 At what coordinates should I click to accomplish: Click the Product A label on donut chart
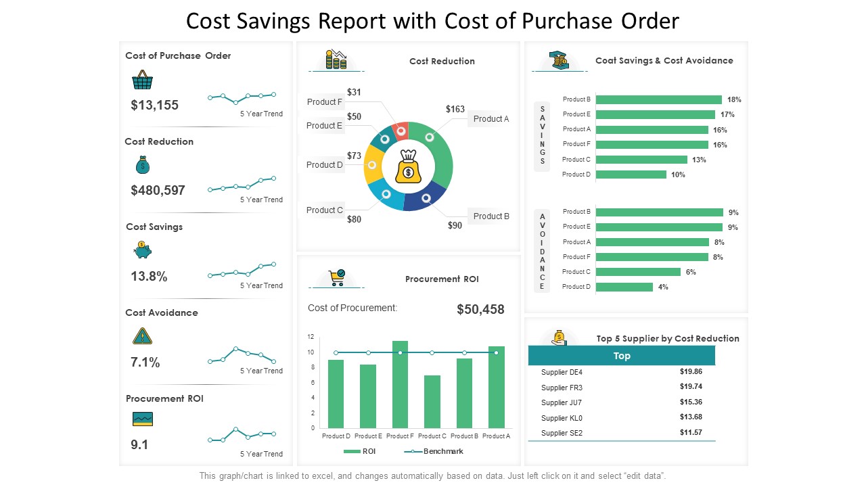click(x=491, y=118)
